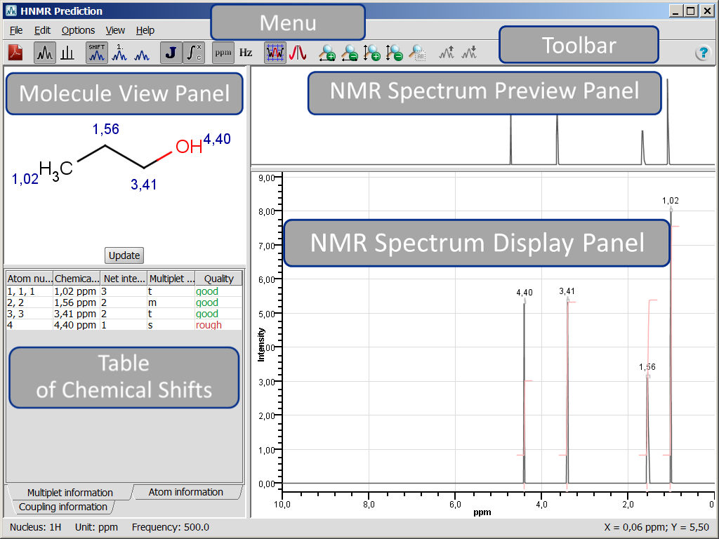
Task: Click the Quality column header
Action: tap(218, 279)
